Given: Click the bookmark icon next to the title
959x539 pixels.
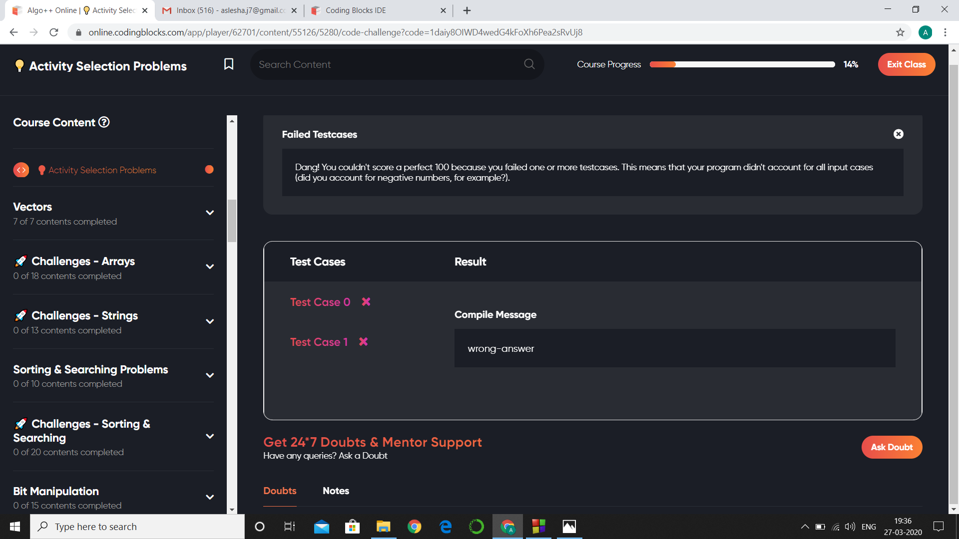Looking at the screenshot, I should [229, 64].
